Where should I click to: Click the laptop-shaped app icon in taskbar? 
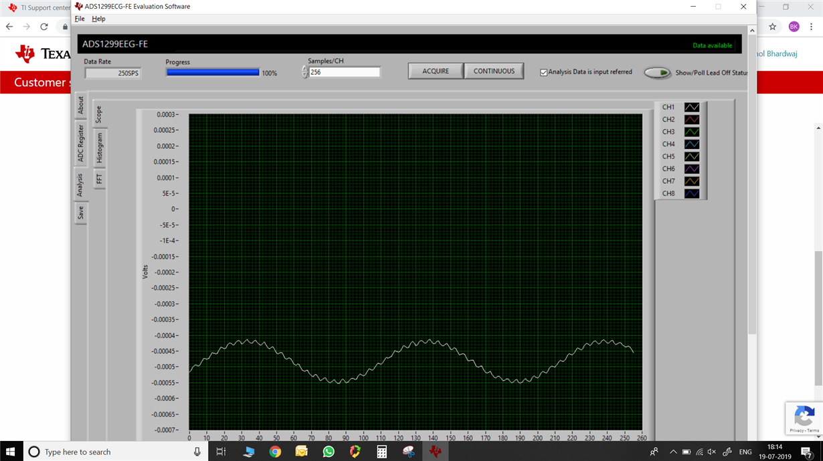[248, 452]
